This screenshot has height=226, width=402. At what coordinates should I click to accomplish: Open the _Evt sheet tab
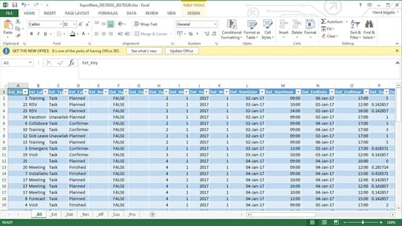(54, 214)
